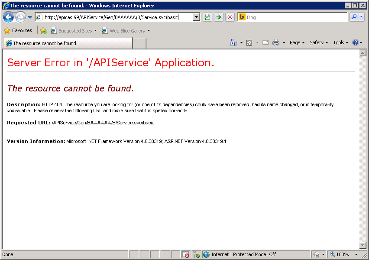369x260 pixels.
Task: Refresh the page with the refresh icon
Action: (219, 17)
